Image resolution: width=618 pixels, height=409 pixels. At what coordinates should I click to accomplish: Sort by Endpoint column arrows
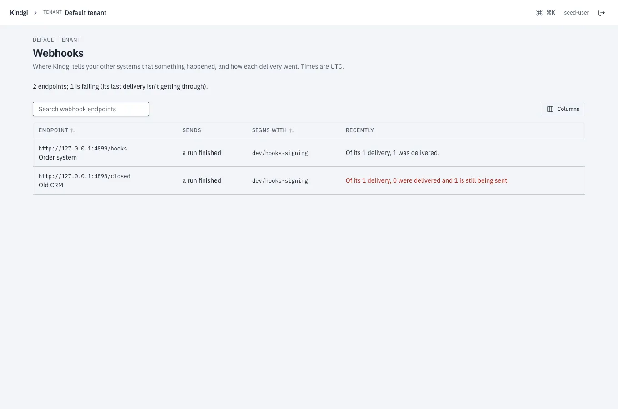click(73, 130)
